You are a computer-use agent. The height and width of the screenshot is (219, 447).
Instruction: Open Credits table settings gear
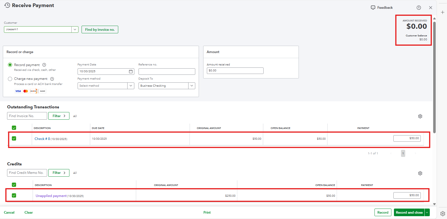[x=420, y=173]
